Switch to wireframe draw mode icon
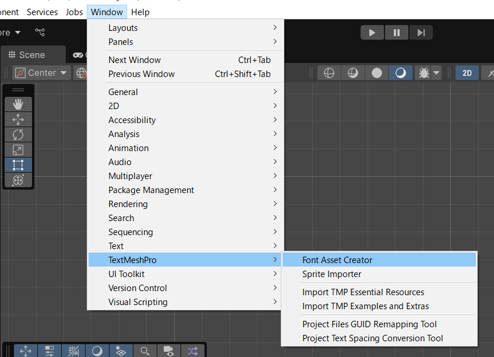The image size is (494, 357). click(x=329, y=73)
